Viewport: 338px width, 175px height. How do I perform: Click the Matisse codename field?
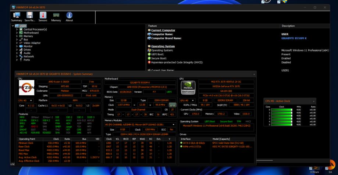(65, 91)
